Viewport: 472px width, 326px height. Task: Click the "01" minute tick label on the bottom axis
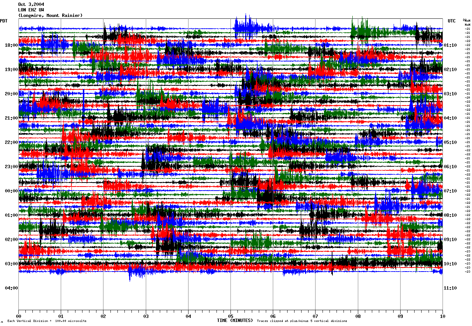click(x=61, y=316)
